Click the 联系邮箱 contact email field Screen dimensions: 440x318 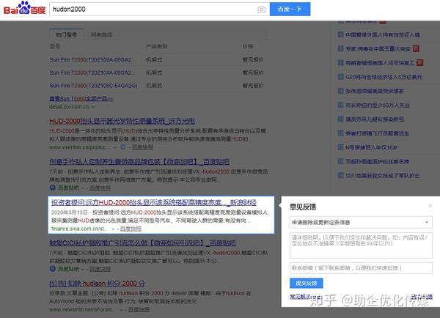pyautogui.click(x=361, y=268)
